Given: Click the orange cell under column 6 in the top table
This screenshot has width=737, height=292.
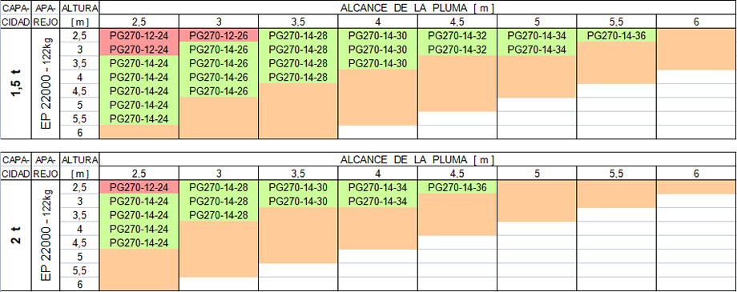Looking at the screenshot, I should tap(696, 50).
